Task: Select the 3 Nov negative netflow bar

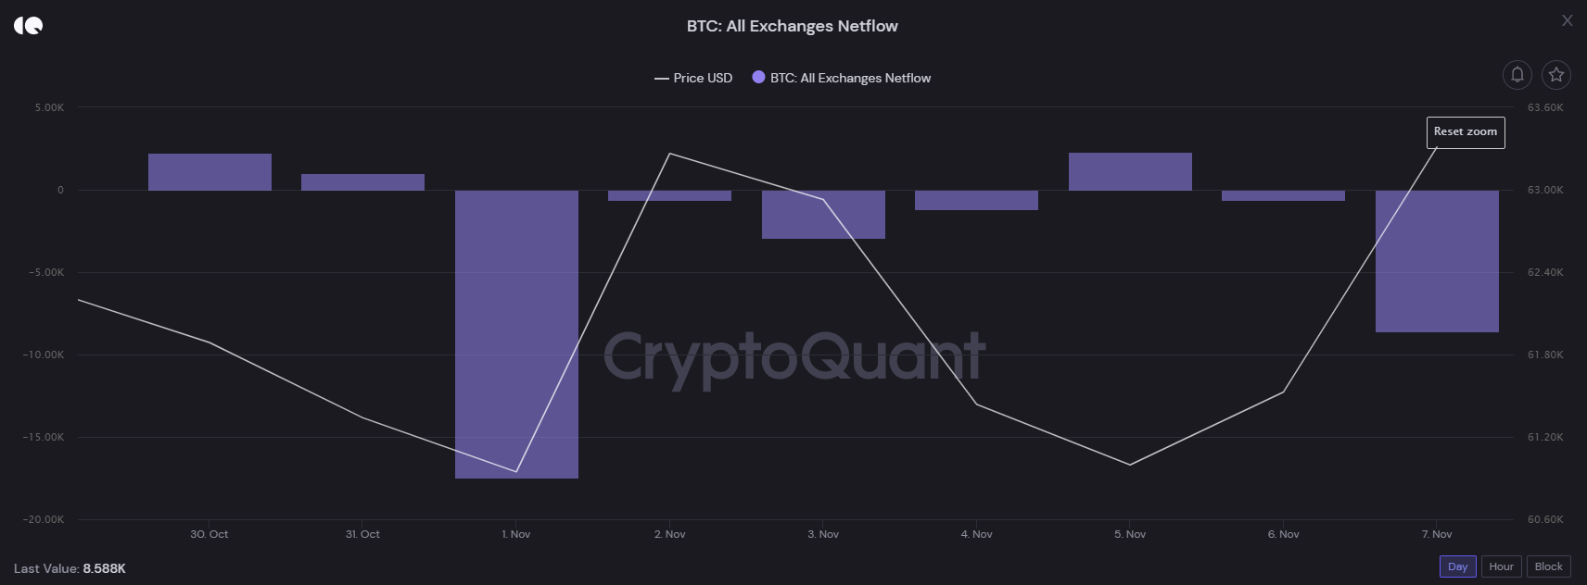Action: click(823, 215)
